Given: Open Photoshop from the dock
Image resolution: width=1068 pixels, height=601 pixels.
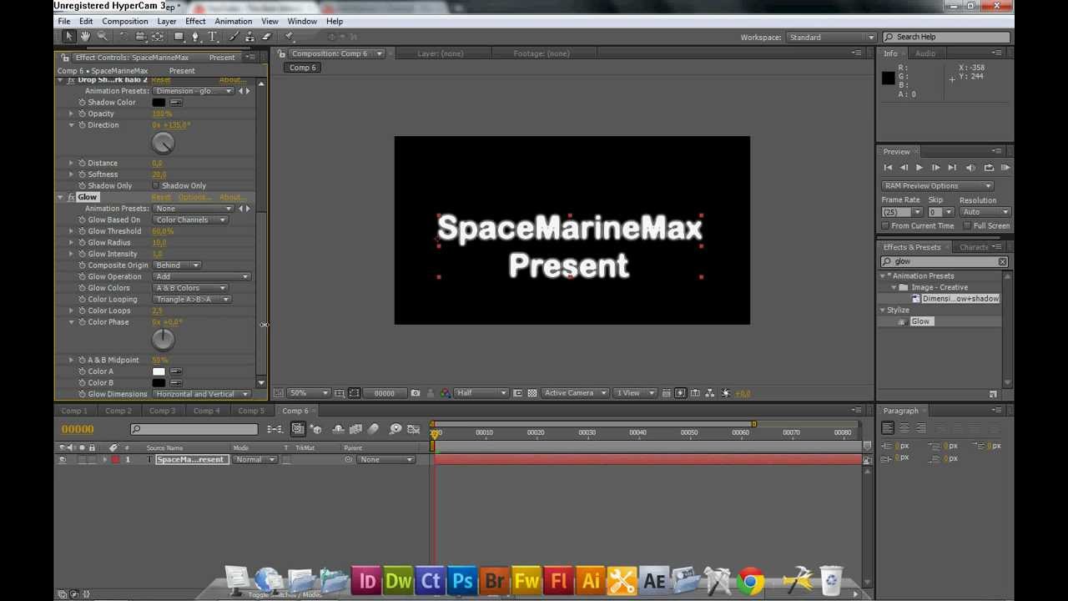Looking at the screenshot, I should point(462,581).
